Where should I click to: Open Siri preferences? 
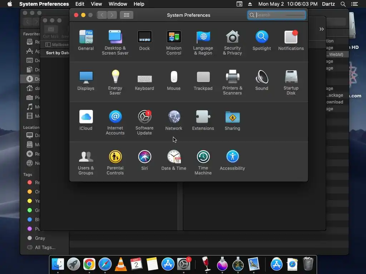point(144,160)
